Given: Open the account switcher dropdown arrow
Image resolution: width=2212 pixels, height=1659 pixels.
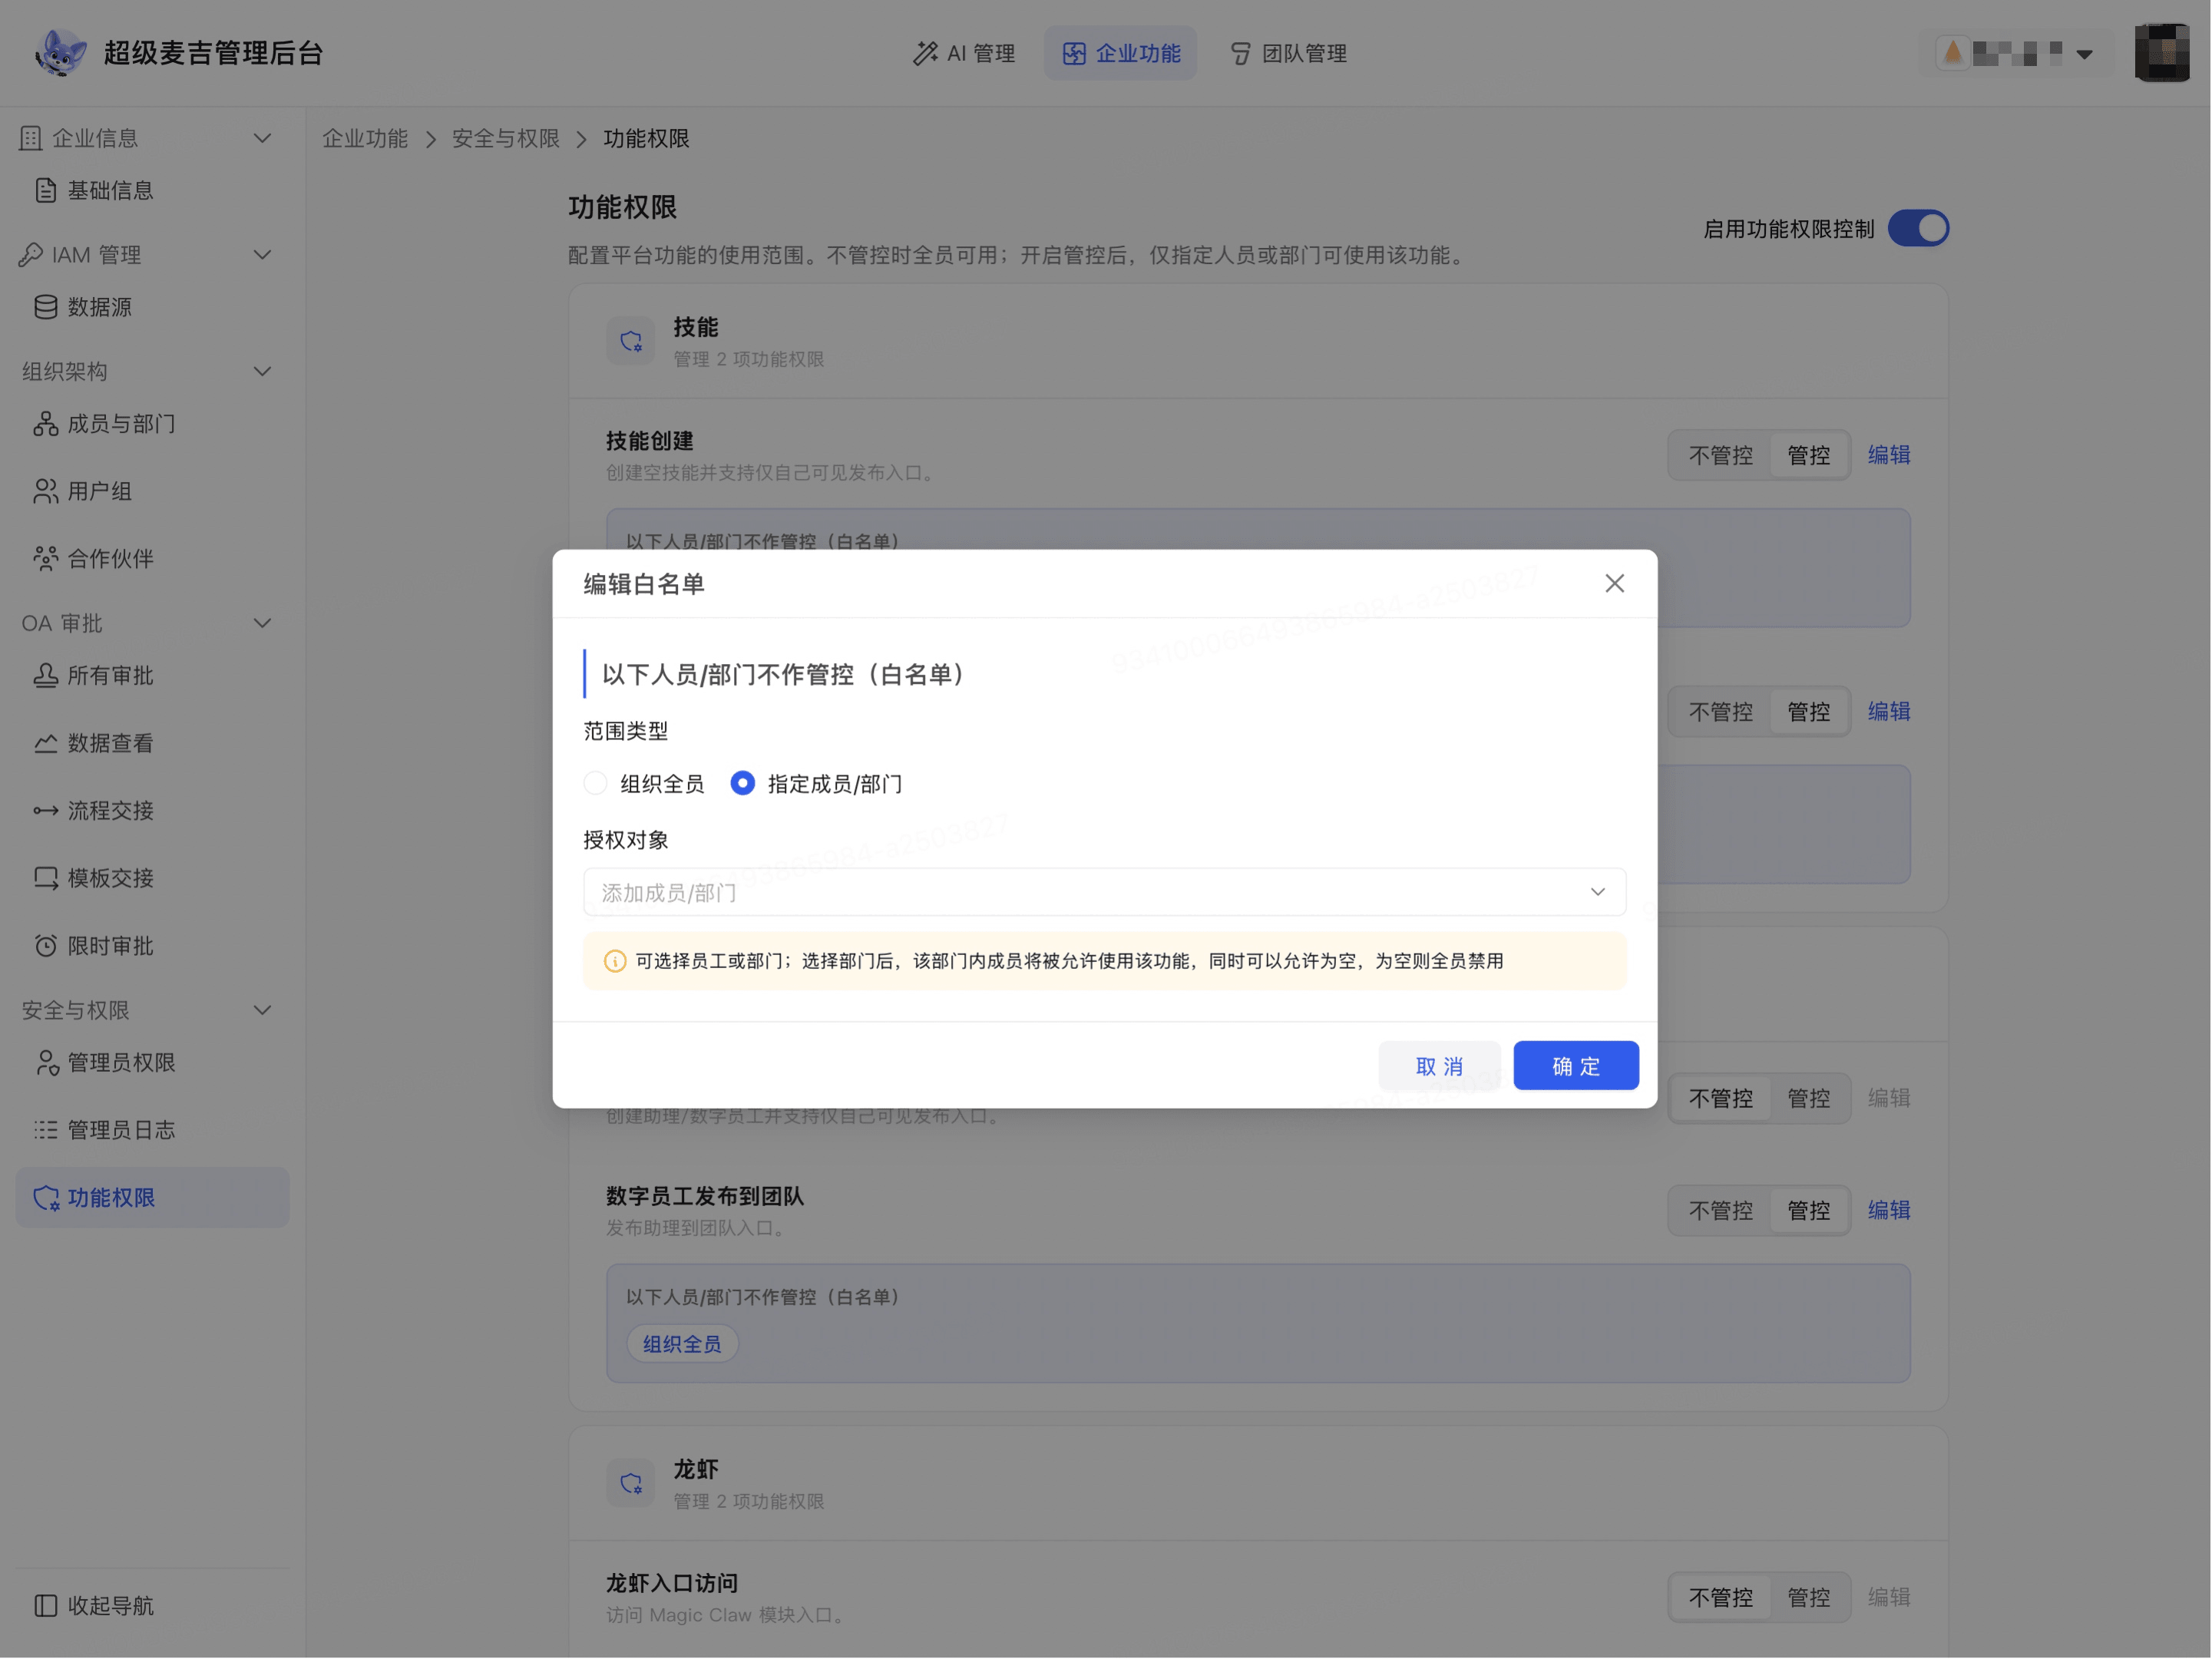Looking at the screenshot, I should [2085, 54].
